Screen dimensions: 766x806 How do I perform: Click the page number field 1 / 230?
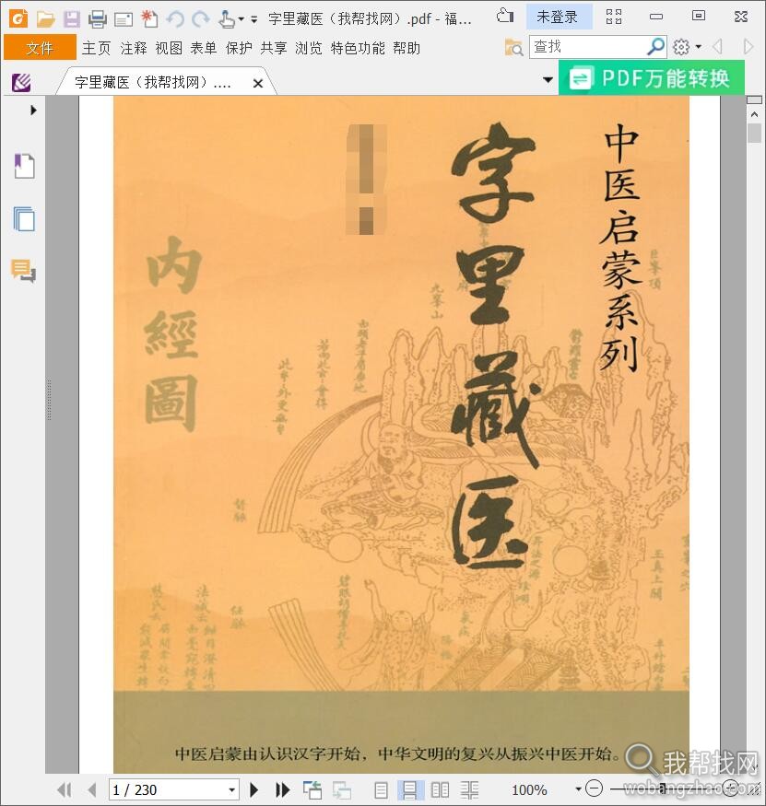(167, 789)
